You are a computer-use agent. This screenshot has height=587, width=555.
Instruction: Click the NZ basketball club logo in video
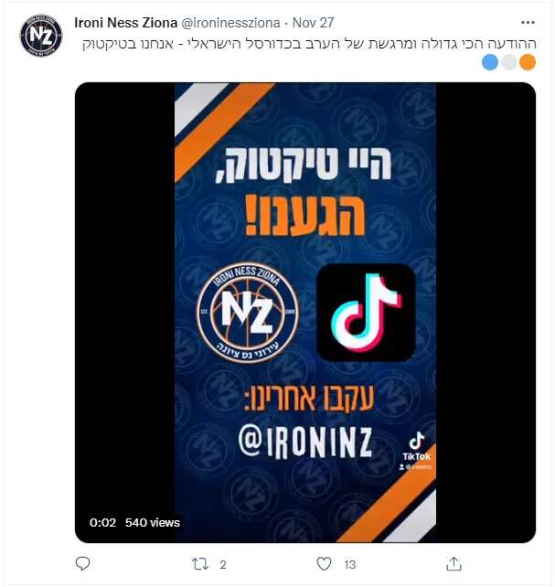point(248,313)
